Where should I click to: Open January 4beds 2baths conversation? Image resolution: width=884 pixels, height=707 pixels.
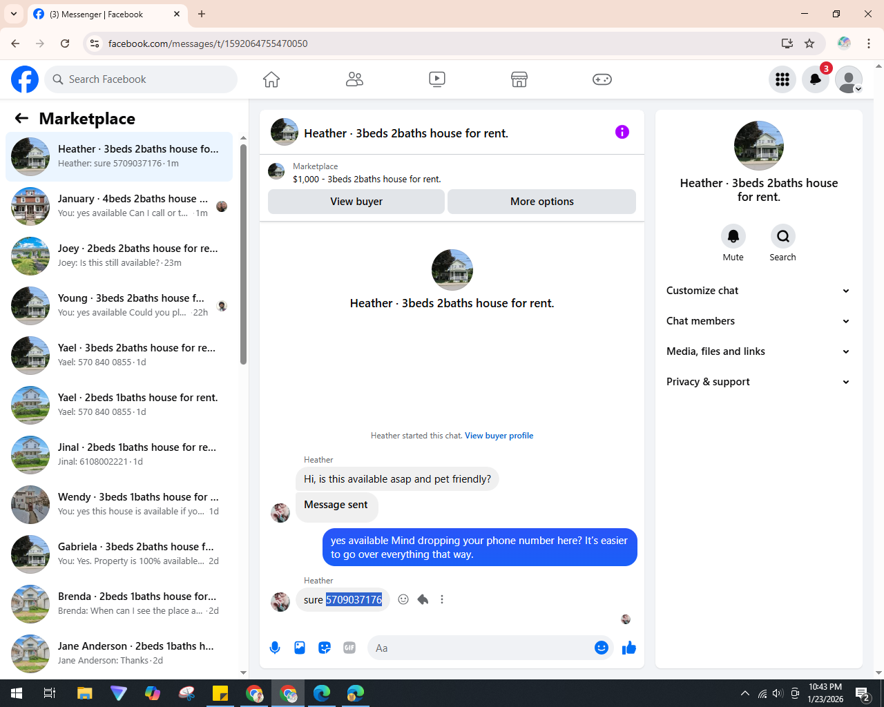coord(119,206)
